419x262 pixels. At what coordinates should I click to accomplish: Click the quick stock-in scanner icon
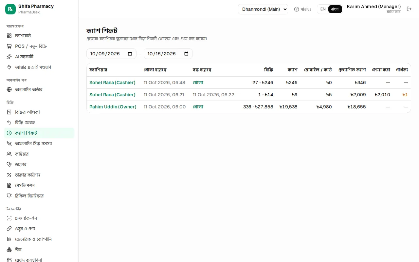[9, 218]
